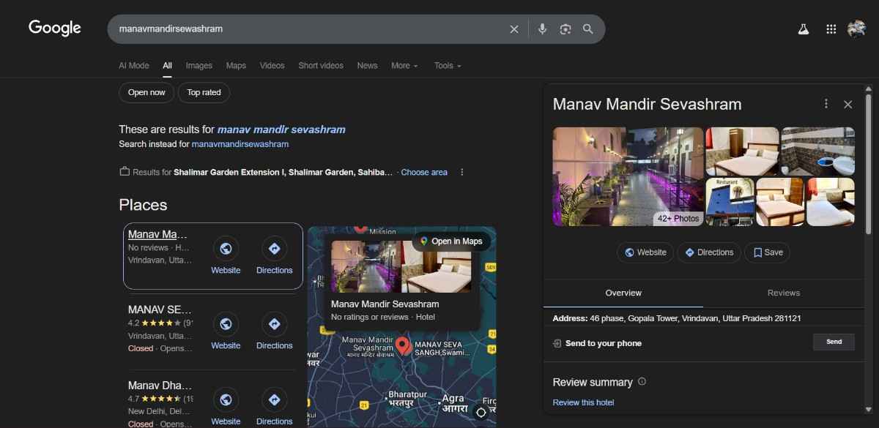The width and height of the screenshot is (879, 428).
Task: Switch to the Images tab
Action: pos(199,65)
